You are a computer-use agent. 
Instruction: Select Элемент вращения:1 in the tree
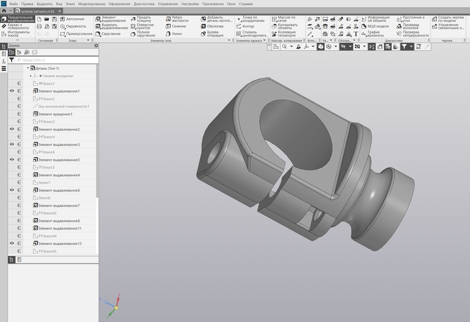click(52, 114)
